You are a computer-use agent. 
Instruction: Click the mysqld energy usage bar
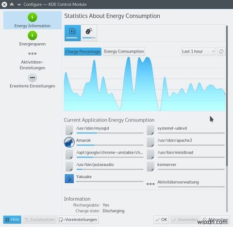pyautogui.click(x=110, y=133)
